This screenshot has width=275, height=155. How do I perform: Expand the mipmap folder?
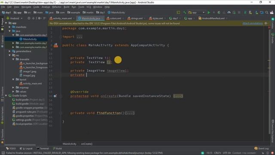[13, 87]
